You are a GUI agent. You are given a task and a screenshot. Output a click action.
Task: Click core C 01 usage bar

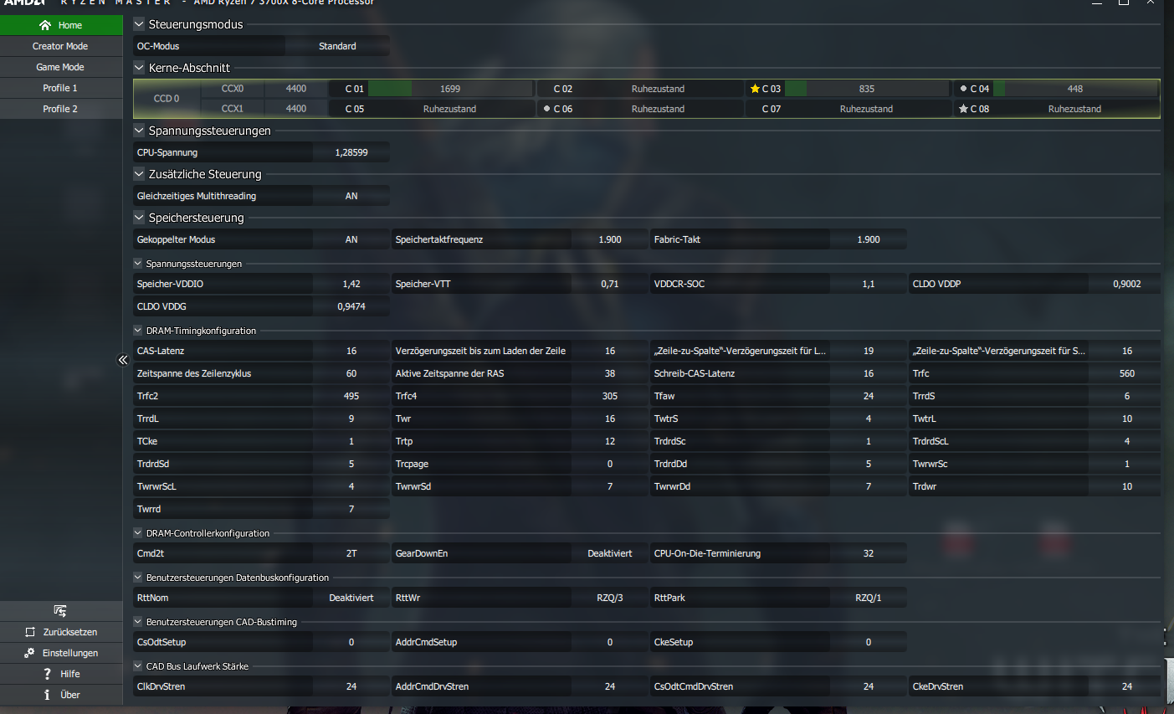(450, 89)
